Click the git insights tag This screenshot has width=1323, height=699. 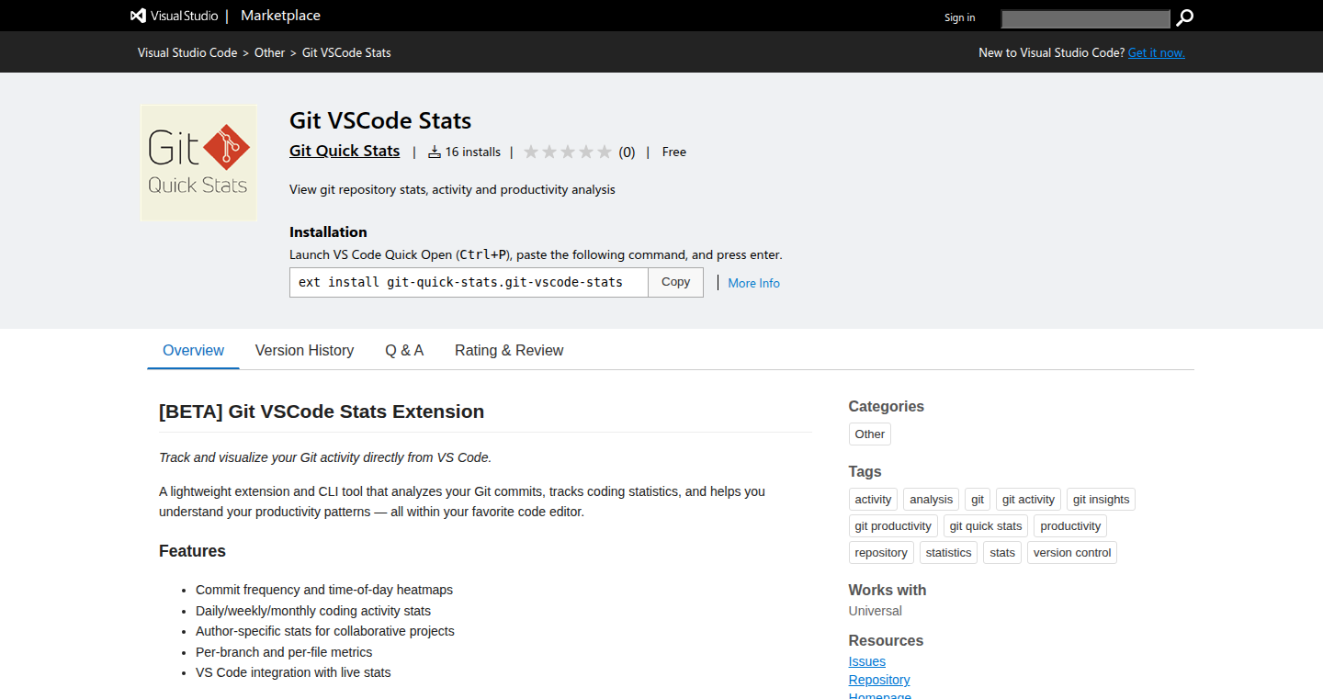pos(1101,500)
